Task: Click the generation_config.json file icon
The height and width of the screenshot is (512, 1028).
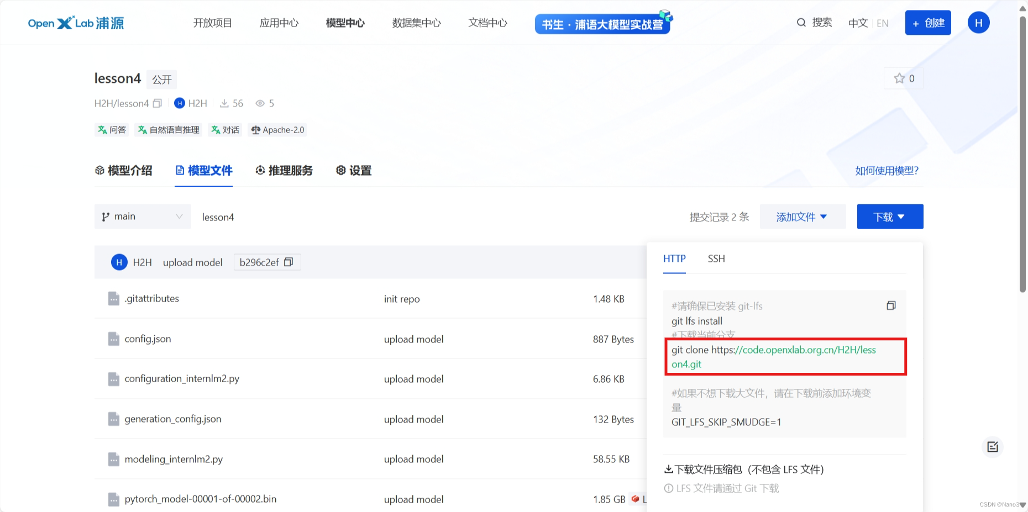Action: [x=114, y=419]
